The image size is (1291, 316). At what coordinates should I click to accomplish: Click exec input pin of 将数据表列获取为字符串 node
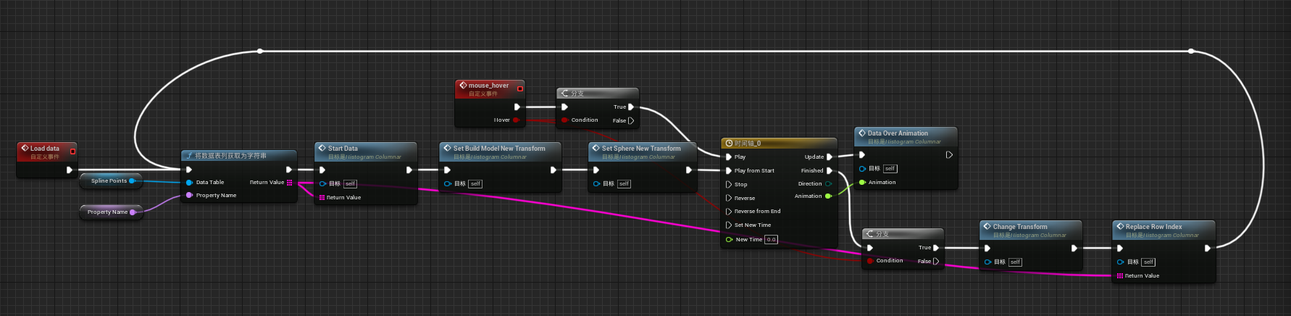tap(189, 170)
